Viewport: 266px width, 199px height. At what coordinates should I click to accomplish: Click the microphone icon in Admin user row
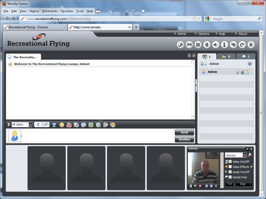[237, 72]
